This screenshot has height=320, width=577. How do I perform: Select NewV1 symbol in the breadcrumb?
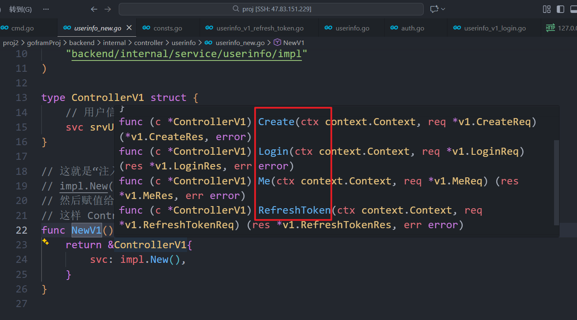tap(294, 43)
